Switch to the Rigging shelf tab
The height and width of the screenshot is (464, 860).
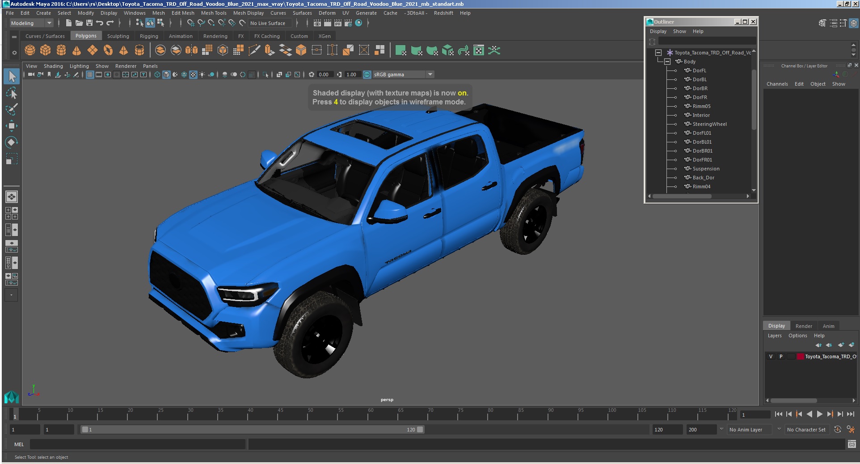point(149,36)
